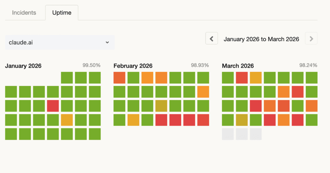Click the January 2026 to March 2026 range label
This screenshot has width=330, height=173.
coord(261,39)
